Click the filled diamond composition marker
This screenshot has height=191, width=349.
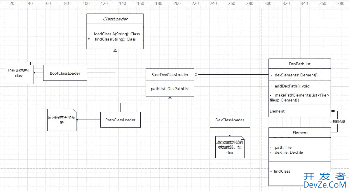333,111
